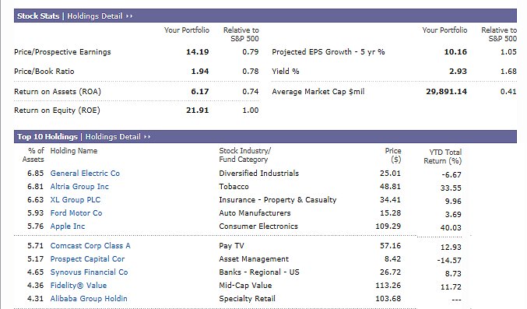Select the Stock Stats header title

[38, 16]
